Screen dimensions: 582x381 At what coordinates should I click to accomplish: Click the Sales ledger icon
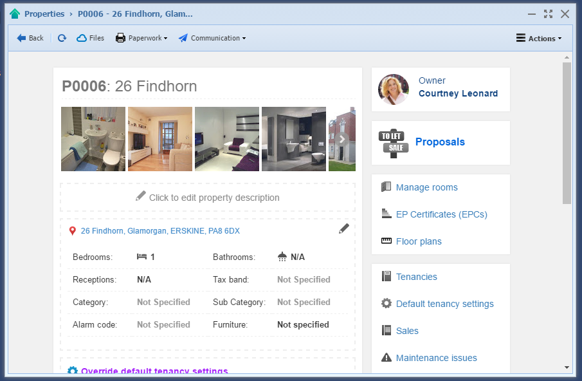(x=386, y=330)
